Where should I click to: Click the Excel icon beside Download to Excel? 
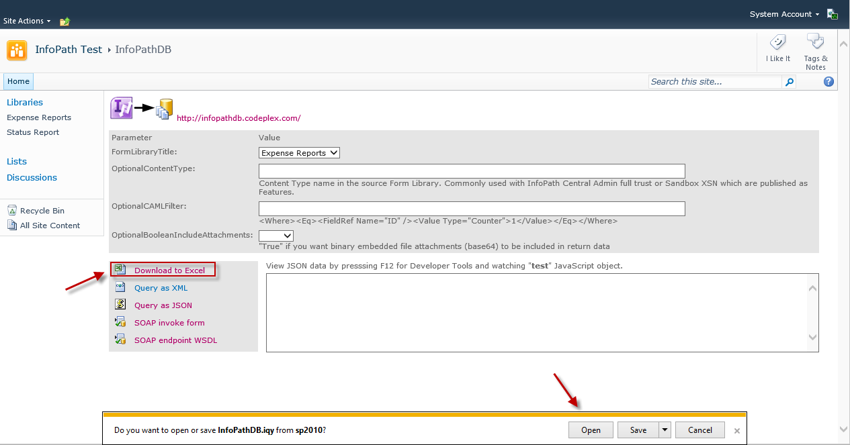tap(120, 269)
